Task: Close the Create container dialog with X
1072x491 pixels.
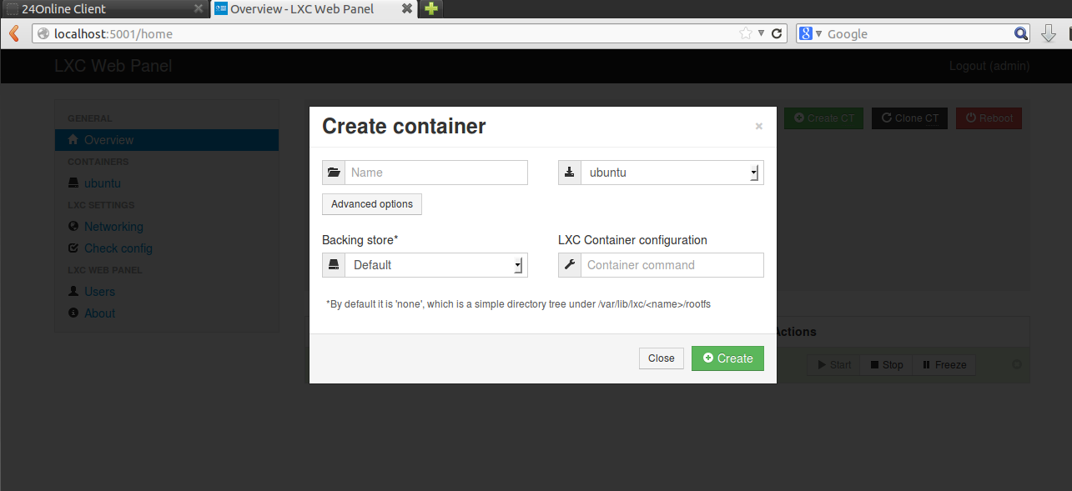Action: 758,127
